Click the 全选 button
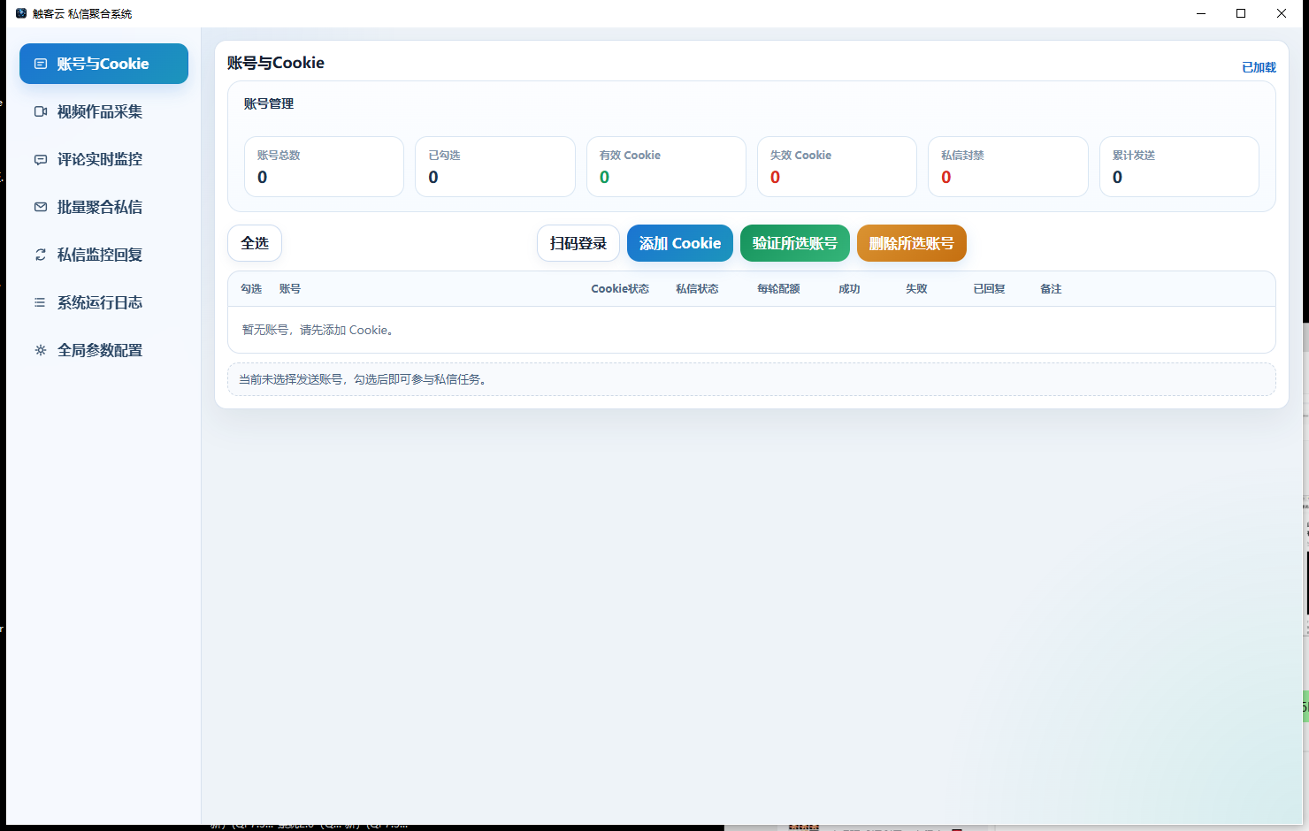This screenshot has height=831, width=1309. pyautogui.click(x=255, y=243)
